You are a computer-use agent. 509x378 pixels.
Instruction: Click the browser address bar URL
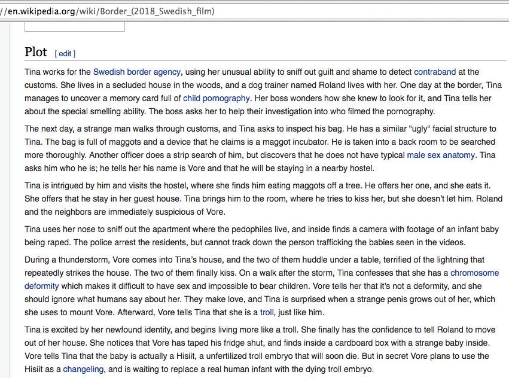108,11
